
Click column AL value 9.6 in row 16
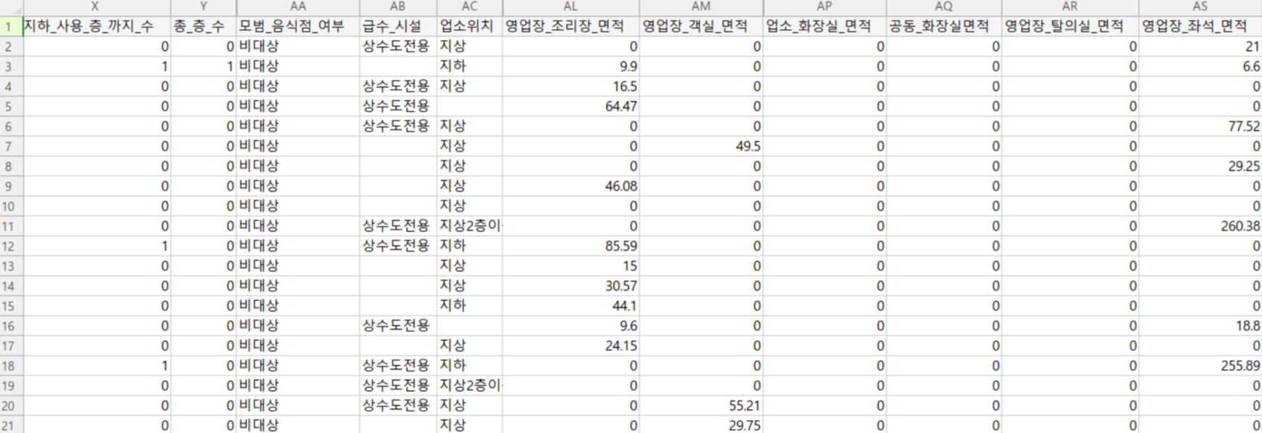[628, 326]
